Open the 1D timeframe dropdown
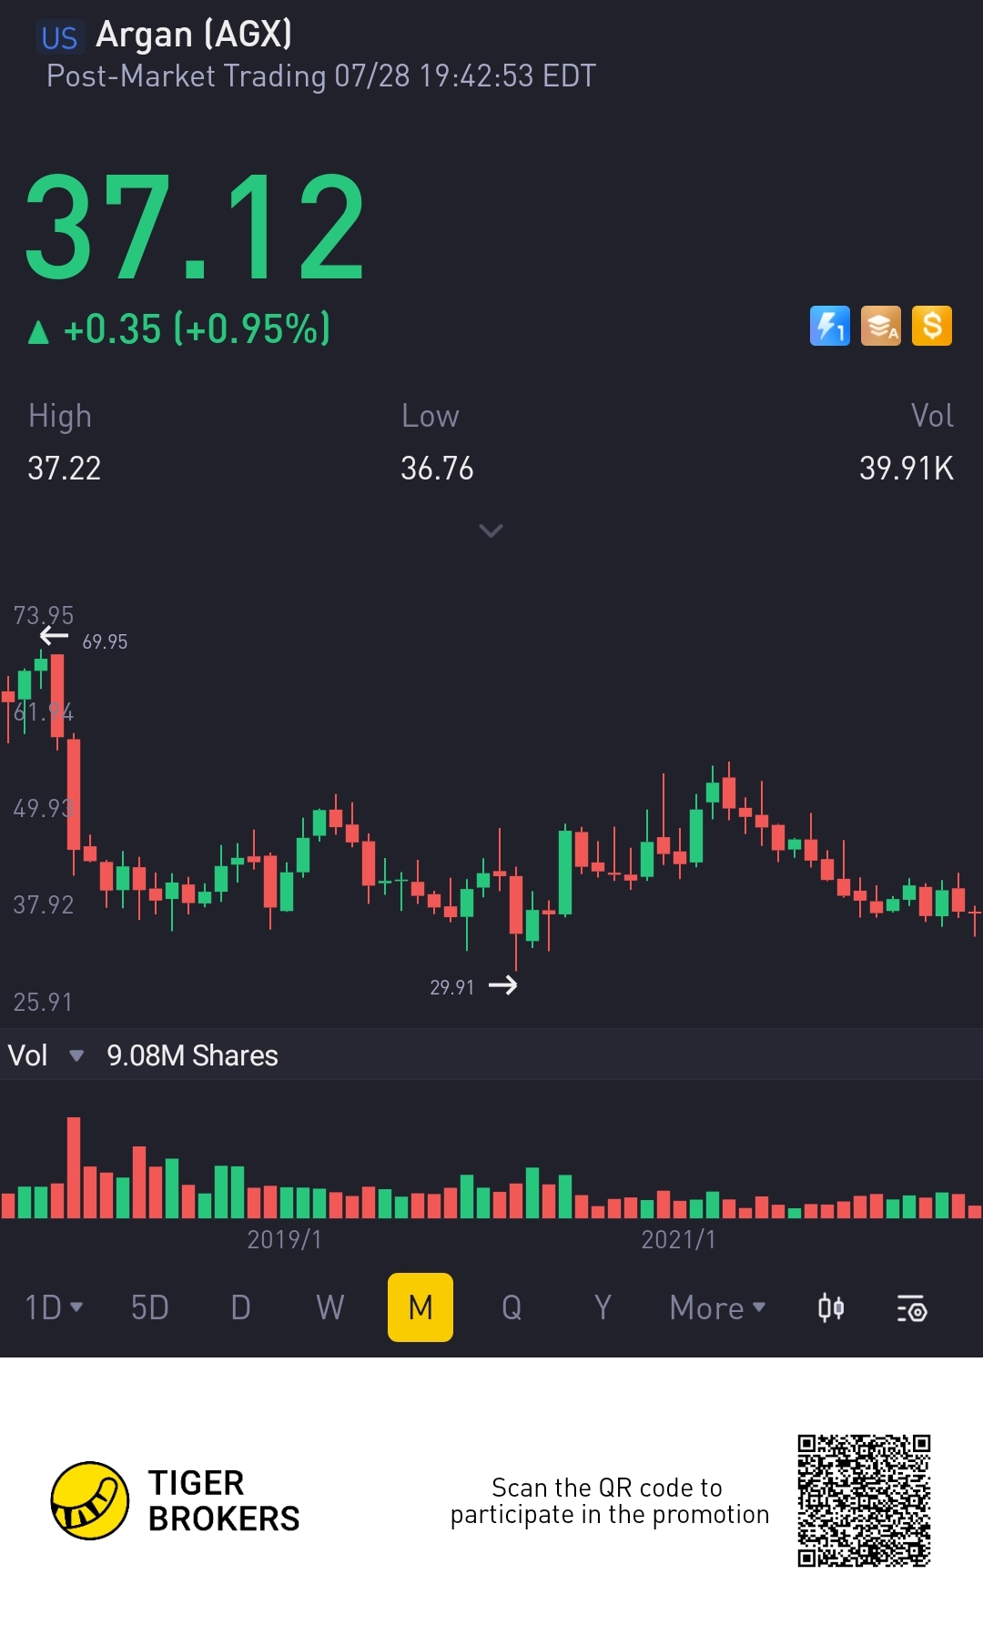983x1645 pixels. (x=54, y=1307)
